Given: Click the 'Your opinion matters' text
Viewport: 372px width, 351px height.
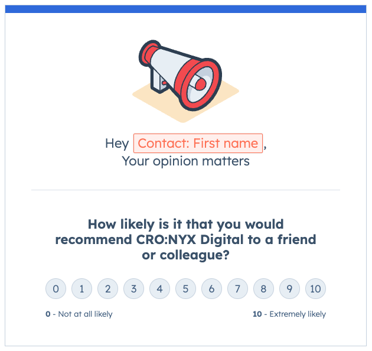Looking at the screenshot, I should (x=185, y=161).
